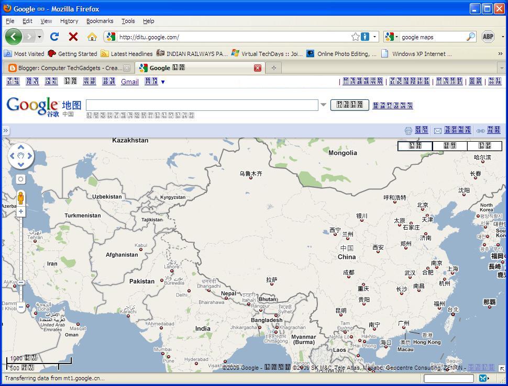Zoom out with the minus button
This screenshot has width=508, height=386.
pyautogui.click(x=21, y=306)
